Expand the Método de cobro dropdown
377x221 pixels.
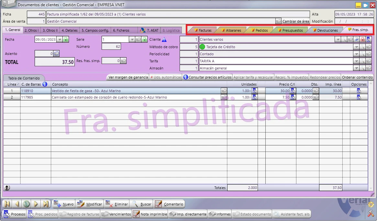tap(356, 47)
